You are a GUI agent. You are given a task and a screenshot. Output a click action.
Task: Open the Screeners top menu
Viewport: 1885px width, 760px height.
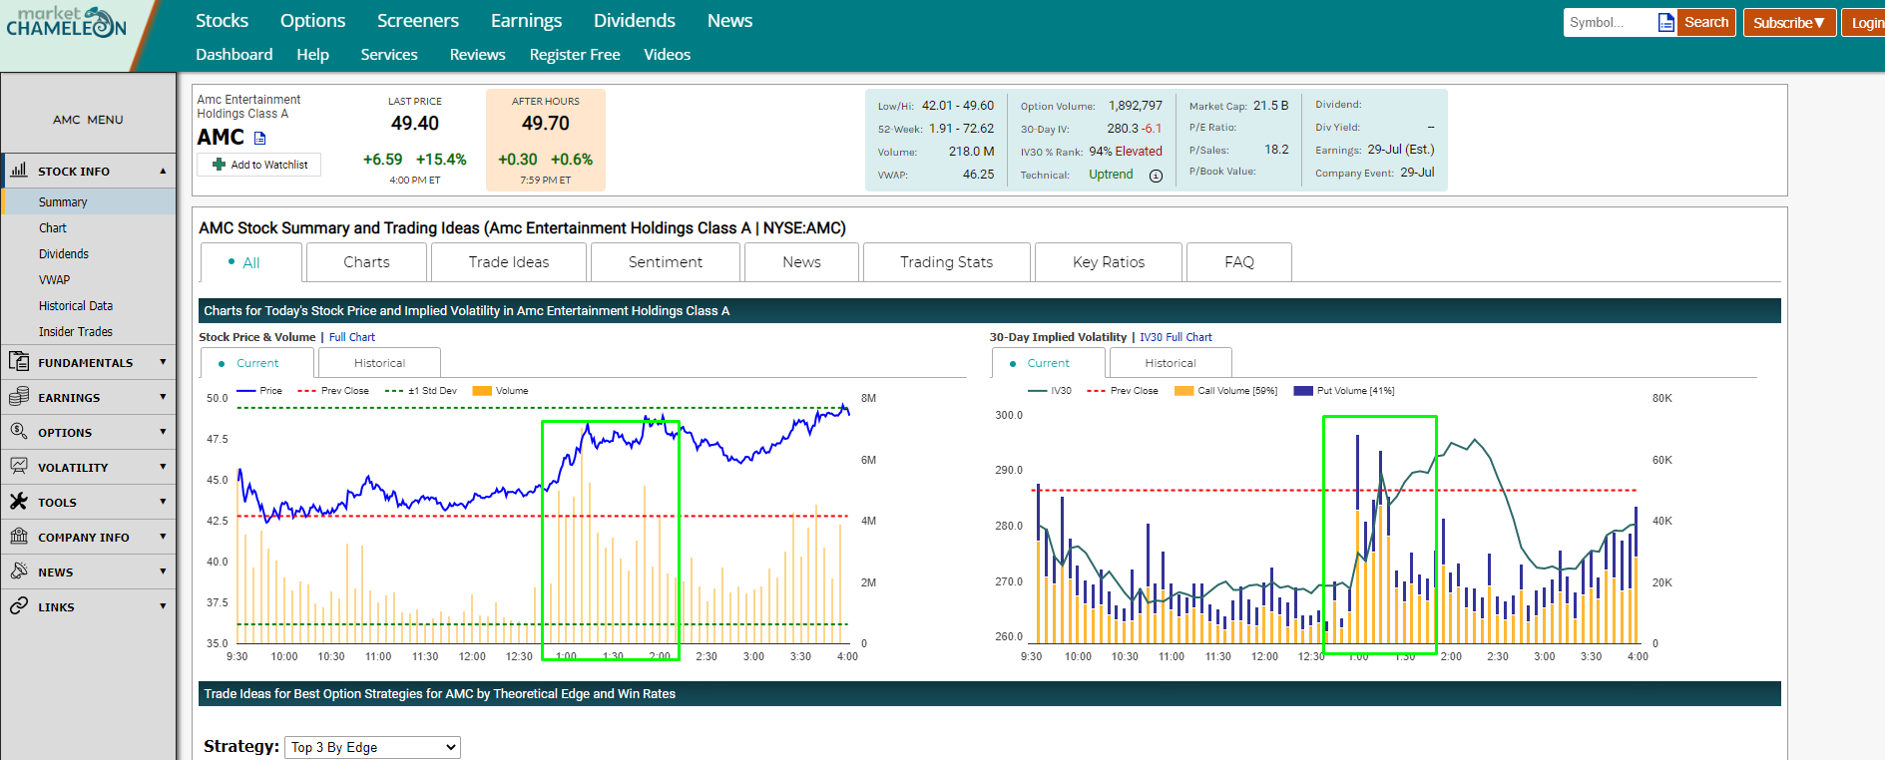[x=418, y=21]
